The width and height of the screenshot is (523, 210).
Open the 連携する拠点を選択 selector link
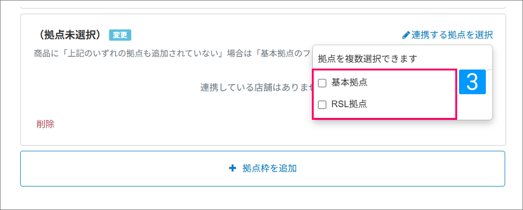452,35
